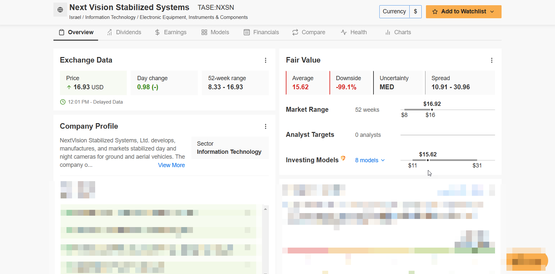Select the Compare tab
This screenshot has width=555, height=274.
(309, 32)
